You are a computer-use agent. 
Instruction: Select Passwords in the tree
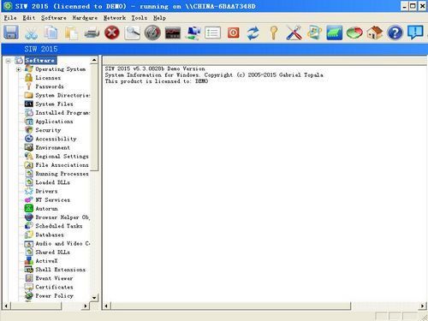point(50,86)
